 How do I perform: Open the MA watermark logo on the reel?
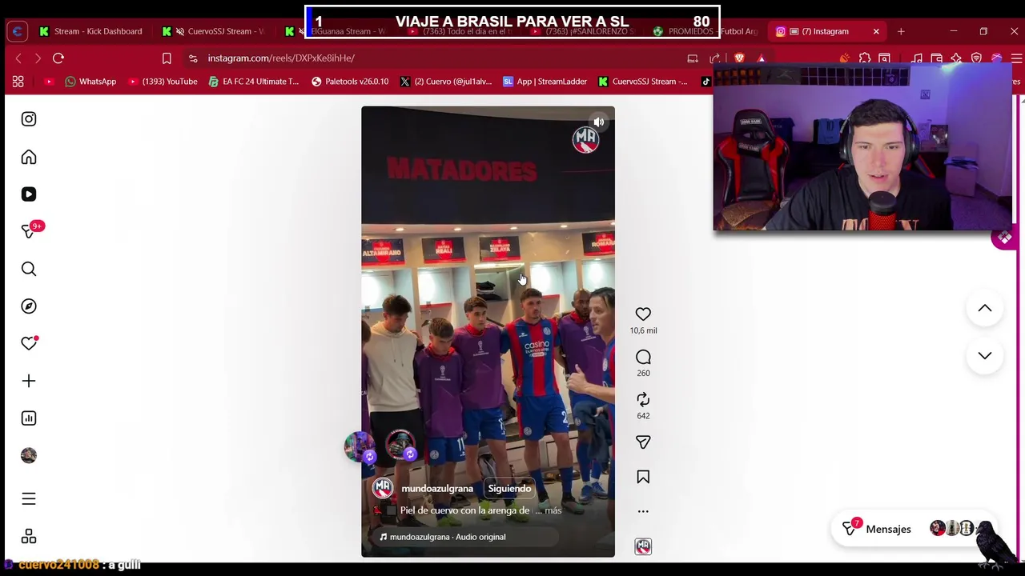[x=585, y=140]
